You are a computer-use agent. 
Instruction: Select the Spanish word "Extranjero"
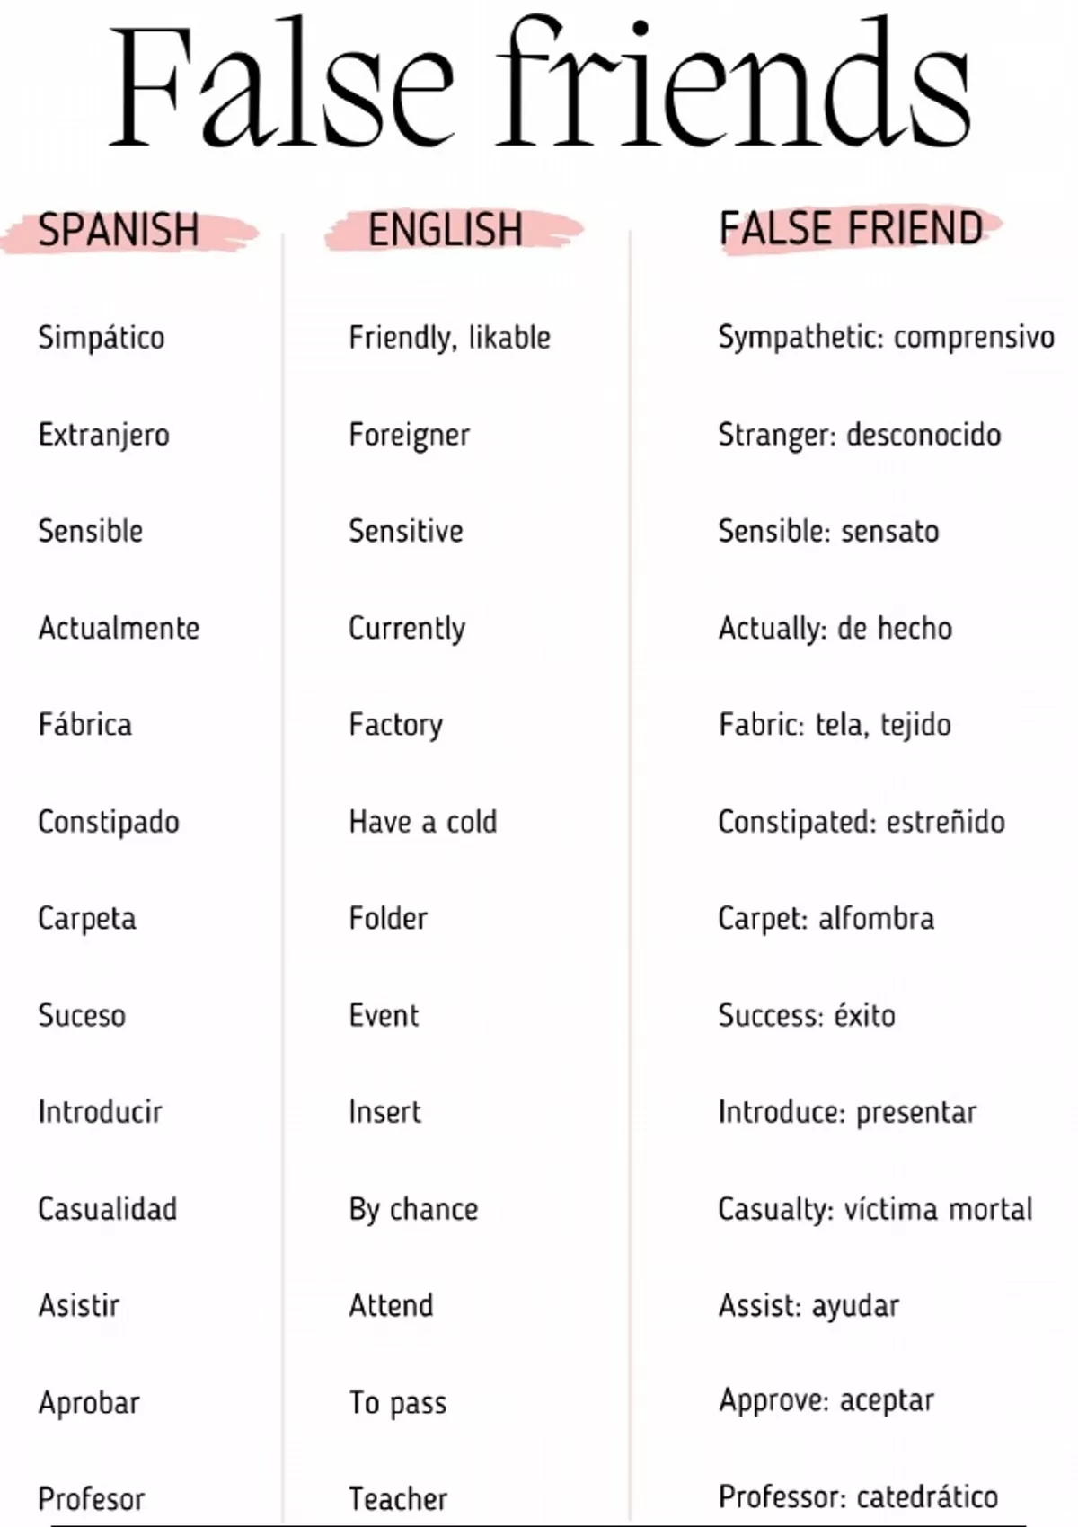pos(103,435)
